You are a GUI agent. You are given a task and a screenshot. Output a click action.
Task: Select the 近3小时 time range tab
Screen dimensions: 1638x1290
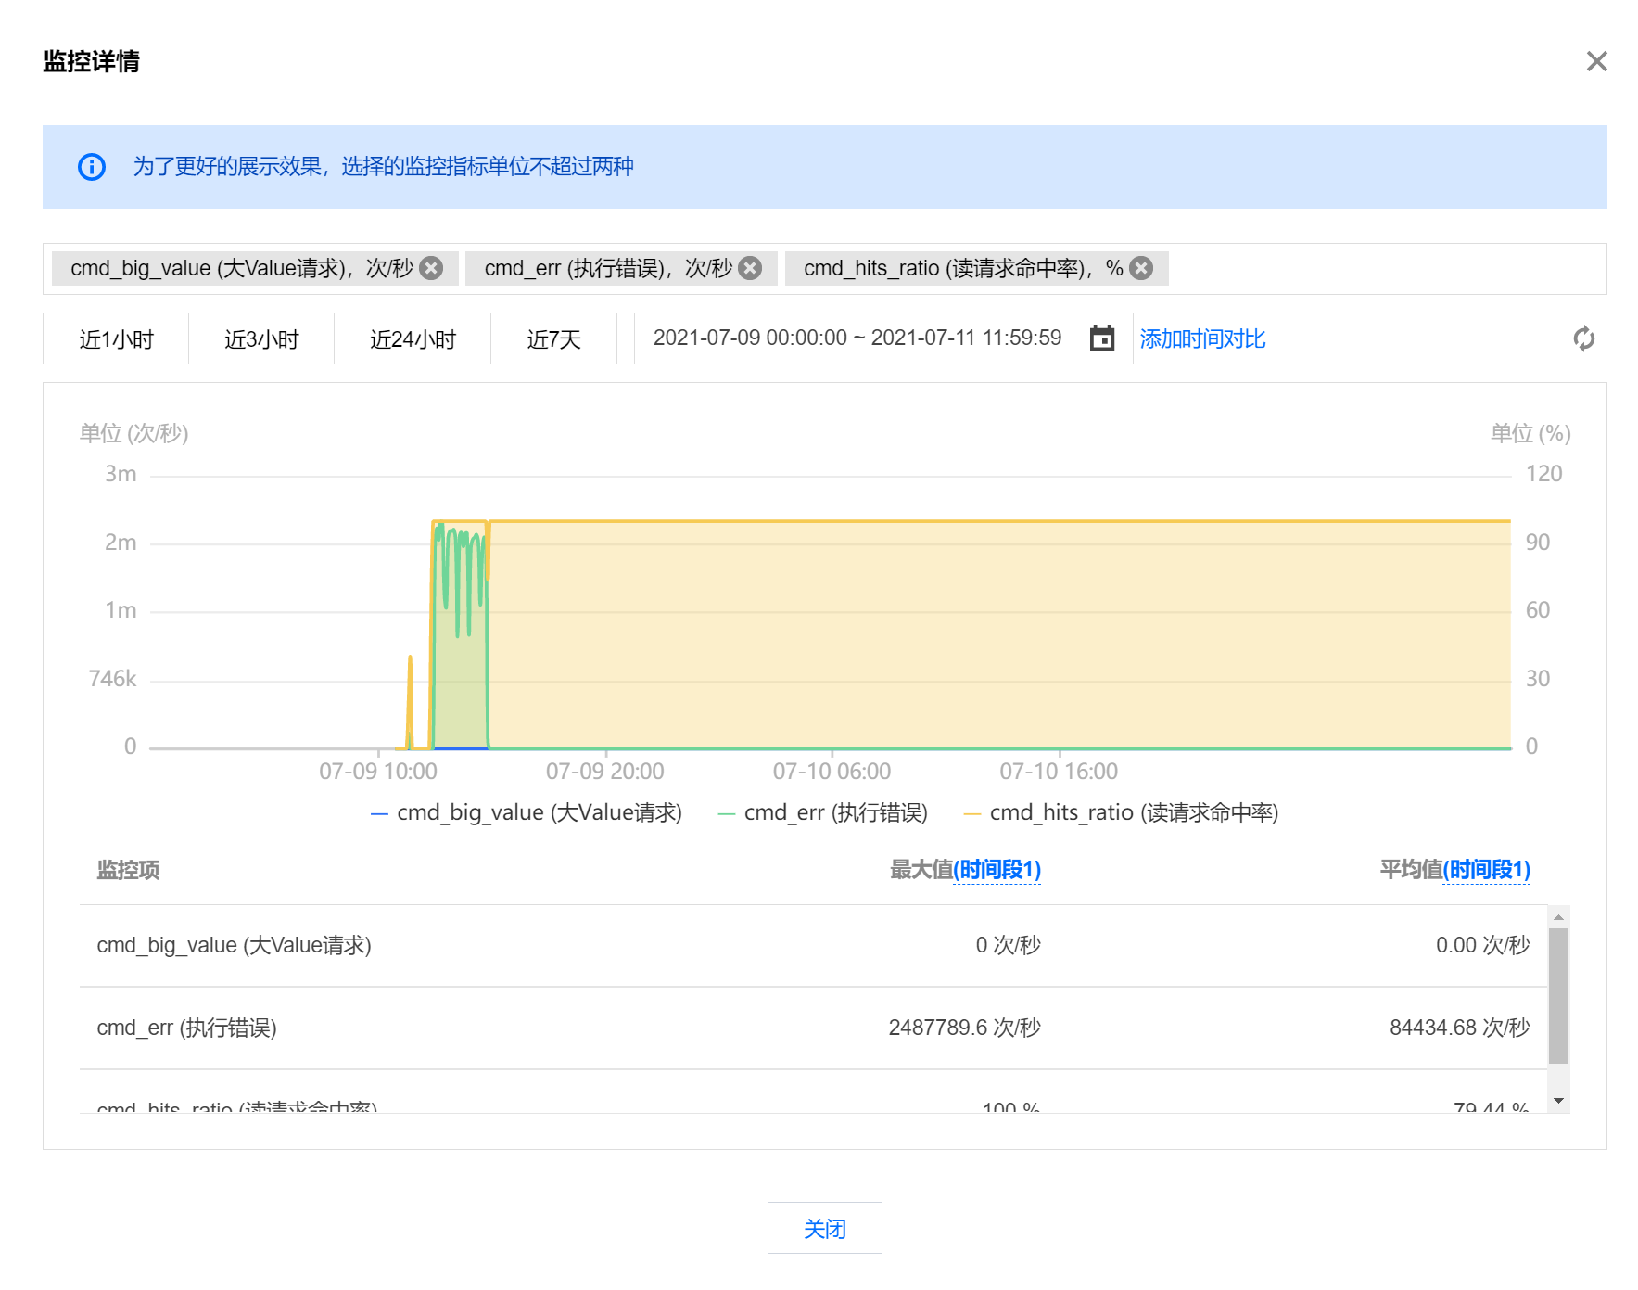pyautogui.click(x=261, y=339)
